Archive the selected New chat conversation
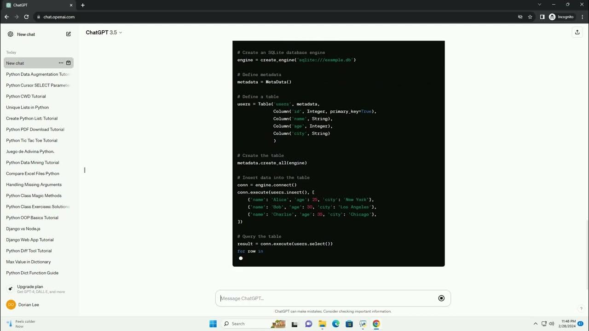Image resolution: width=589 pixels, height=331 pixels. pyautogui.click(x=69, y=63)
